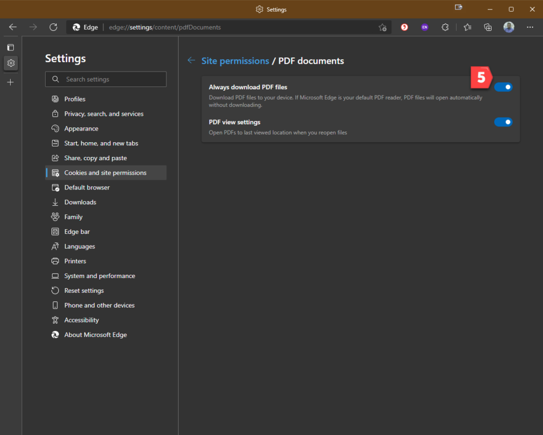The image size is (543, 435).
Task: Add this page to favorites star icon
Action: (x=382, y=28)
